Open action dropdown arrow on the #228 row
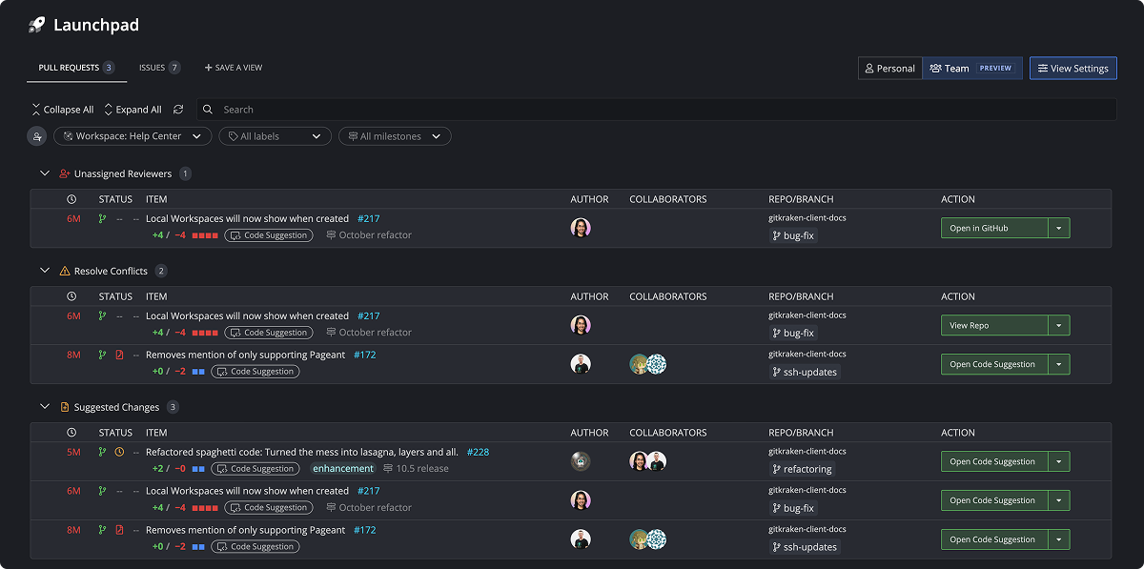 (x=1059, y=461)
